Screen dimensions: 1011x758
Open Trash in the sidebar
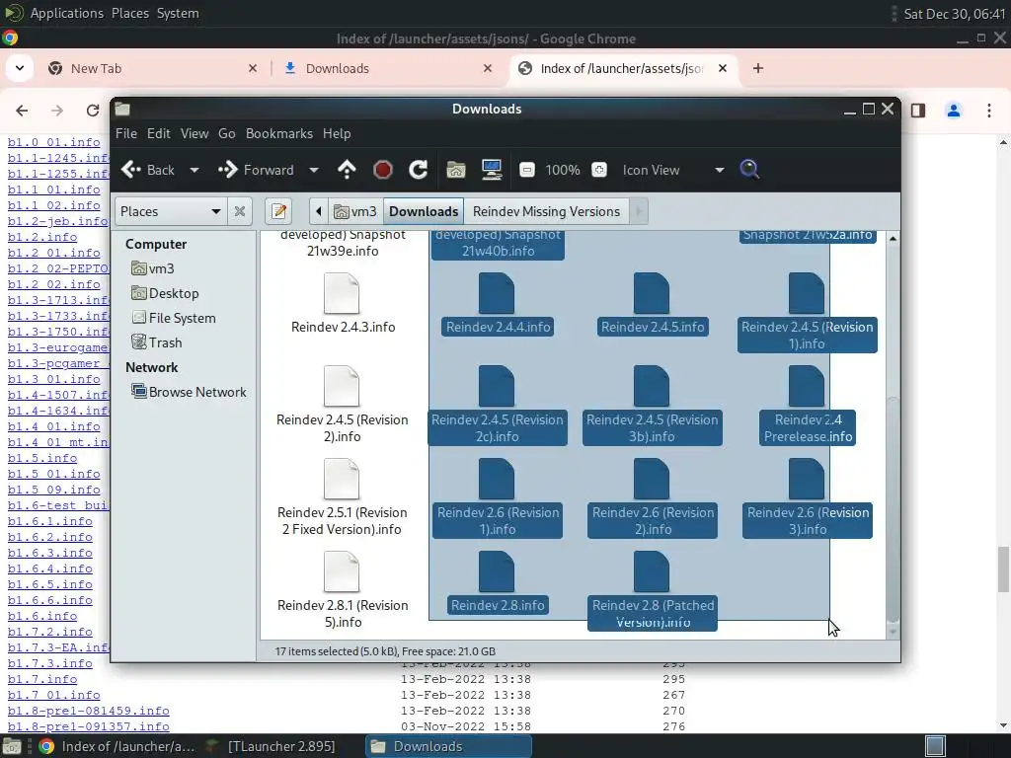157,342
